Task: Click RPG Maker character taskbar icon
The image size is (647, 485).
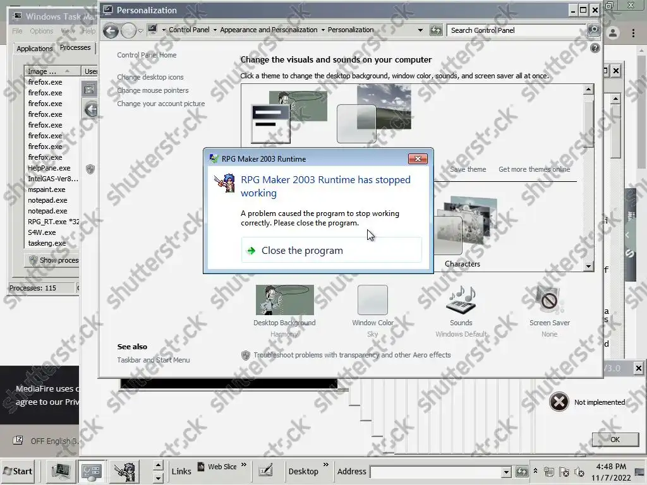Action: (x=124, y=471)
